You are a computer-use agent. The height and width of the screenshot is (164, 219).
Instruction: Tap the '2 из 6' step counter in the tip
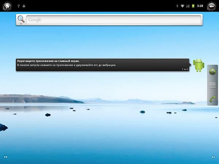click(x=185, y=69)
